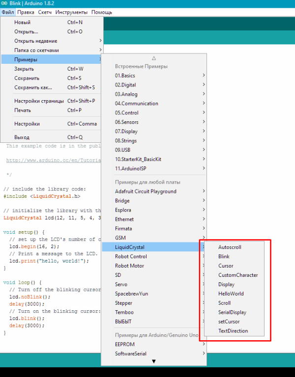The height and width of the screenshot is (377, 295).
Task: Load the Cursor example
Action: (234, 266)
